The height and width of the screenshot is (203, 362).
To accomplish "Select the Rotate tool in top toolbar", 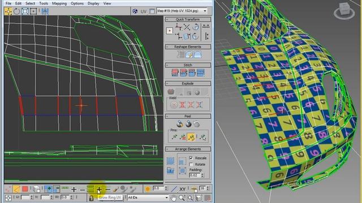I will coord(16,11).
